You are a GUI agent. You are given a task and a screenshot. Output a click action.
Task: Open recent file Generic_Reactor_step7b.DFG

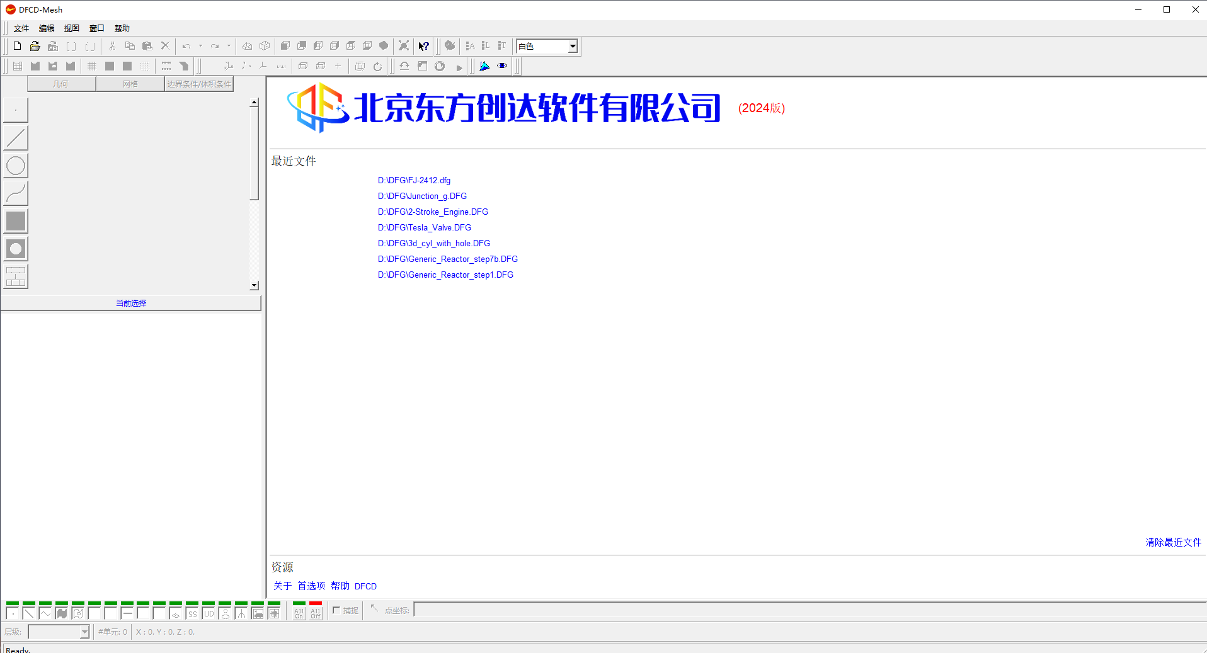pos(447,259)
